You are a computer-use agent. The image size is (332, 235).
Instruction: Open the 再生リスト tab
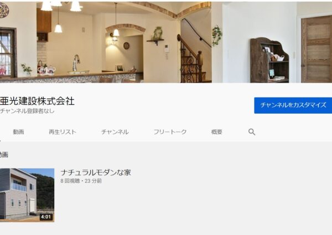coord(62,132)
